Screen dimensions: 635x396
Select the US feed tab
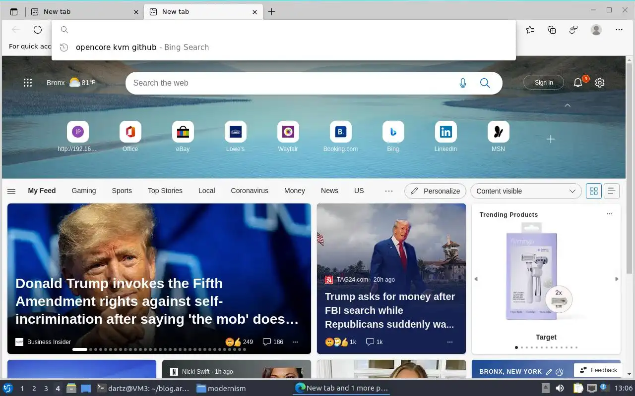(359, 191)
